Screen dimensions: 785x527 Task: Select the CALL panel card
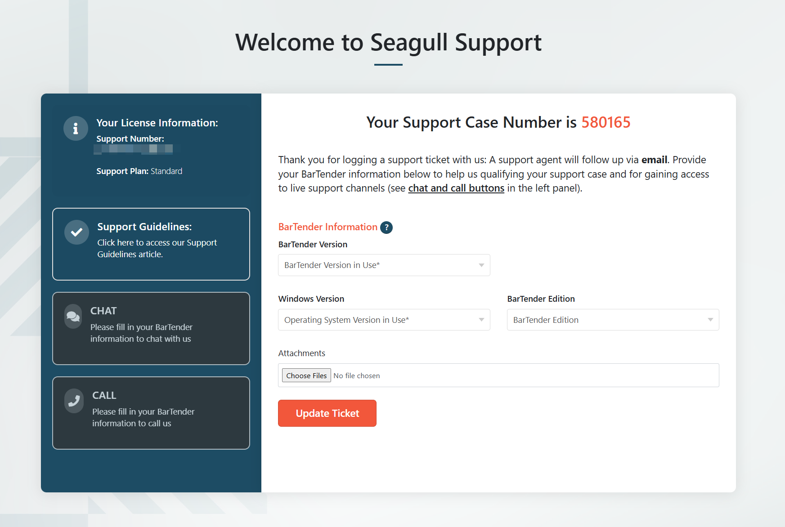151,413
